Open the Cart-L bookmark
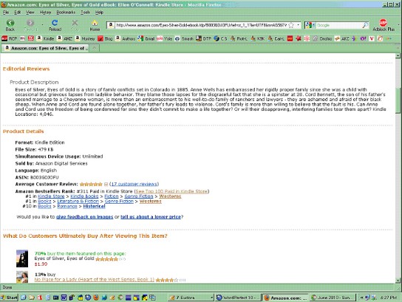 [x=276, y=38]
